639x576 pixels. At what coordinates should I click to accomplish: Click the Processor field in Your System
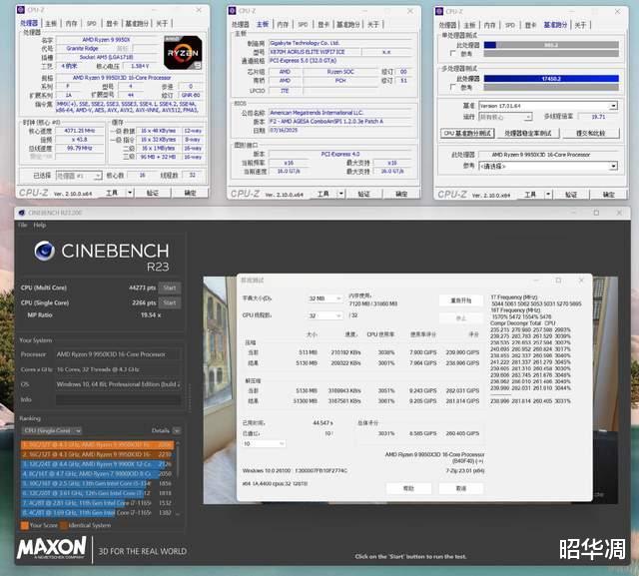coord(118,354)
